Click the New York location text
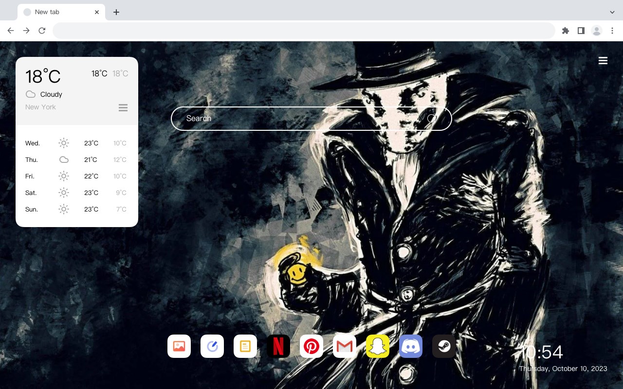The image size is (623, 389). [x=40, y=107]
